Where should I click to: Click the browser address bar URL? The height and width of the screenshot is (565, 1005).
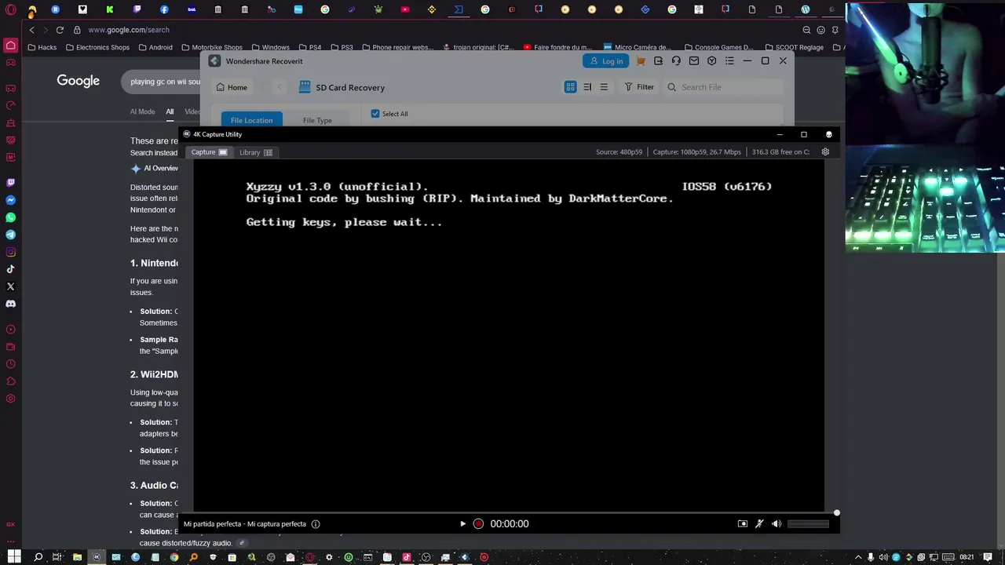coord(129,30)
